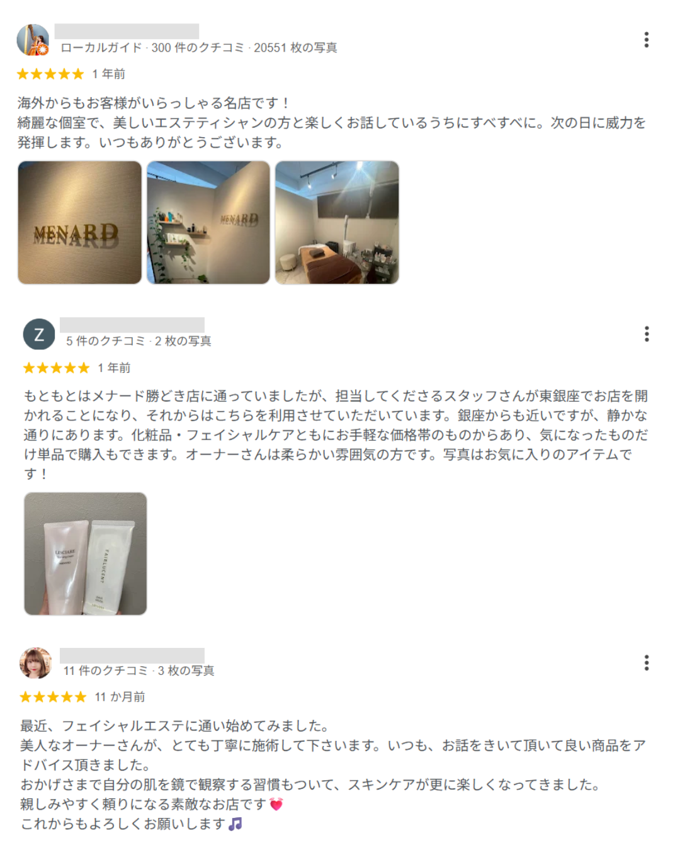Open the treatment room bed photo
The width and height of the screenshot is (680, 850).
point(337,222)
